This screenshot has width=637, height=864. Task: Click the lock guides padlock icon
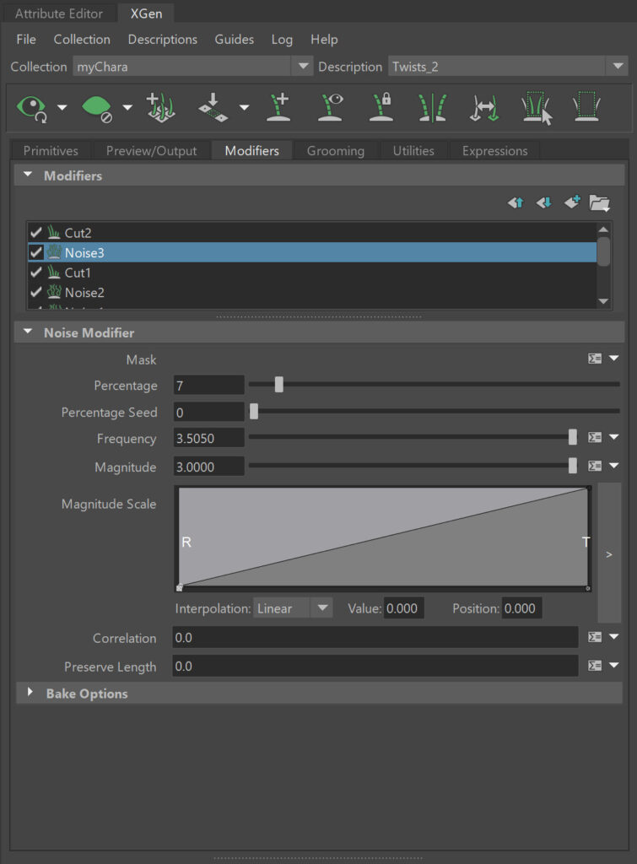[383, 108]
